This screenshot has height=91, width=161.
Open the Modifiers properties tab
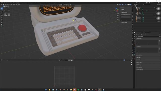tap(134, 48)
